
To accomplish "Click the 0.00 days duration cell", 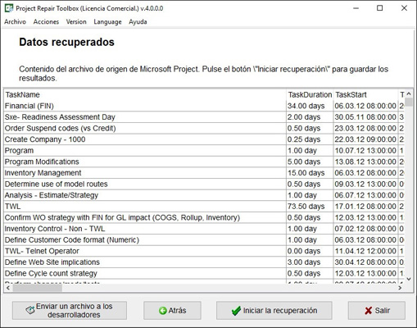I will [310, 251].
